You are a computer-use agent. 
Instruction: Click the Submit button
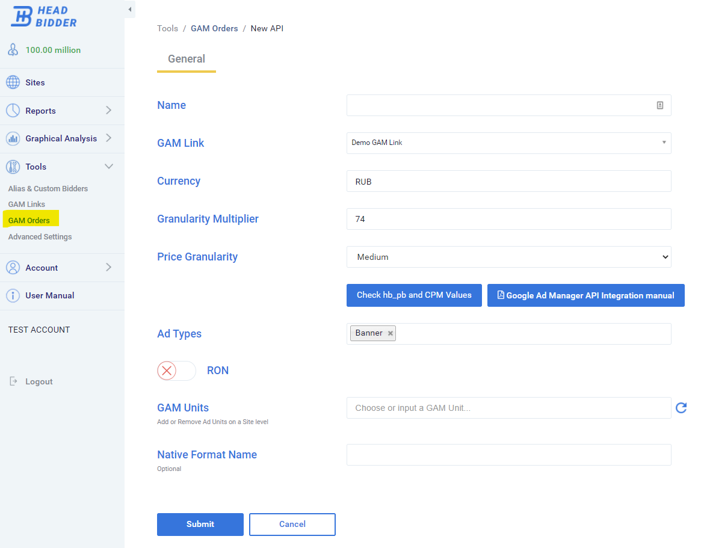pos(200,524)
